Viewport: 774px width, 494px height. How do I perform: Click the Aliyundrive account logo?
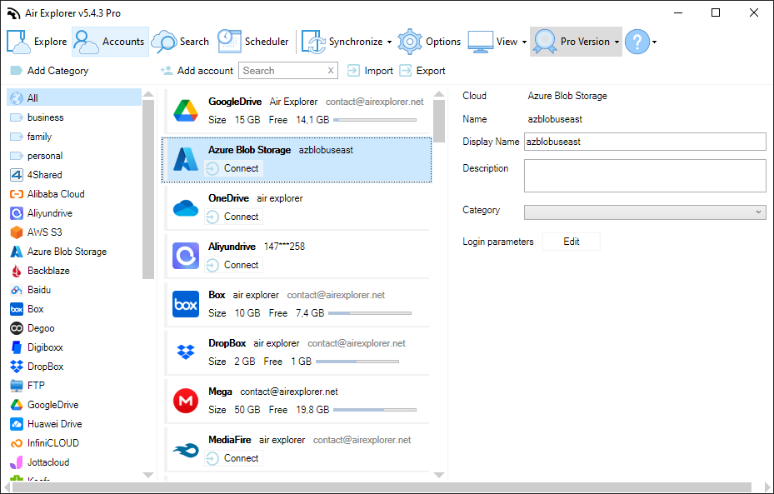click(186, 256)
